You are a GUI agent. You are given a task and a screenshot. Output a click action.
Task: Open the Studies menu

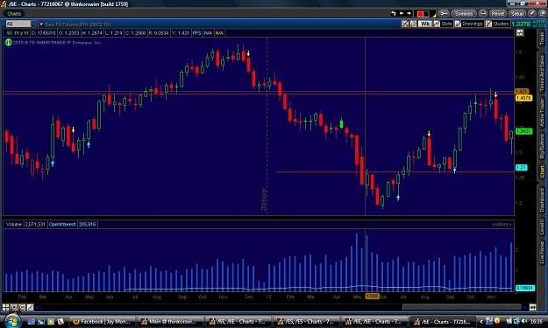click(x=497, y=24)
